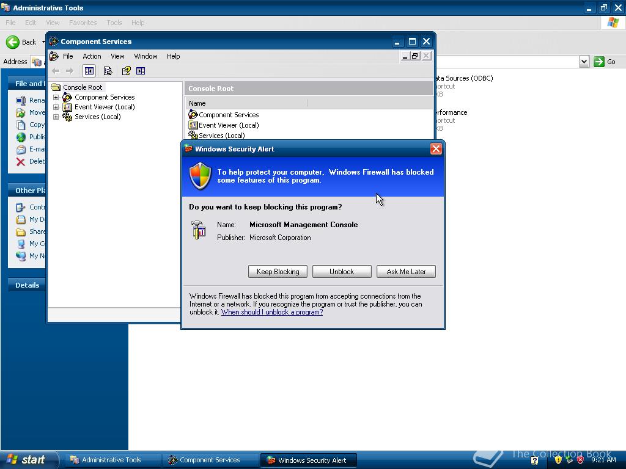This screenshot has width=626, height=469.
Task: Click Publish to web icon in sidebar
Action: tap(21, 137)
